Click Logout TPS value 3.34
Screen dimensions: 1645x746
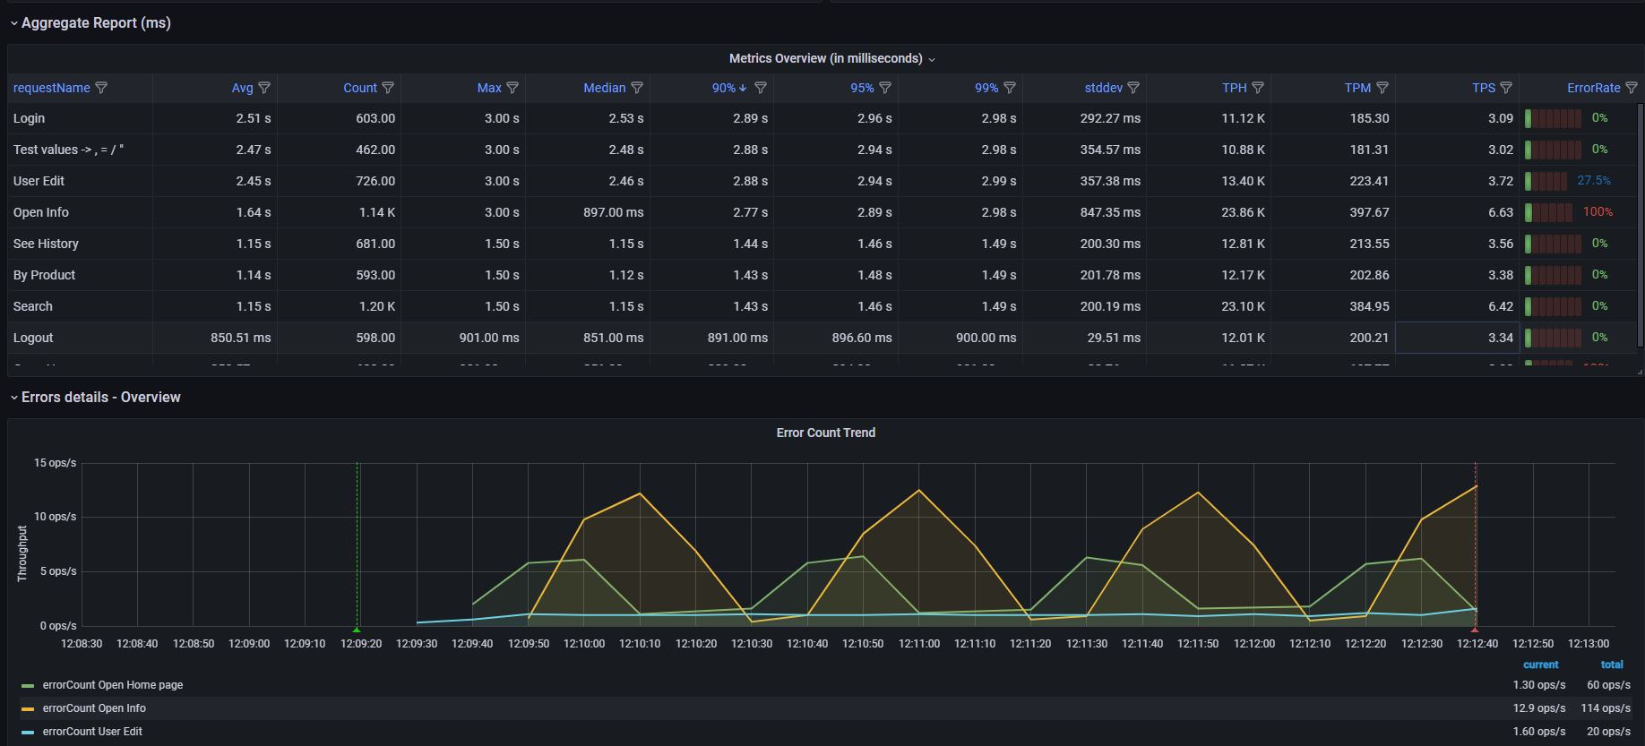click(x=1501, y=338)
